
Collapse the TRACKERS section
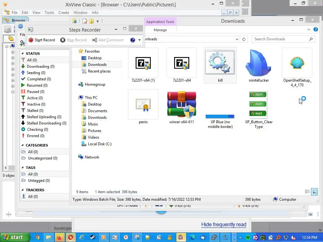click(22, 190)
